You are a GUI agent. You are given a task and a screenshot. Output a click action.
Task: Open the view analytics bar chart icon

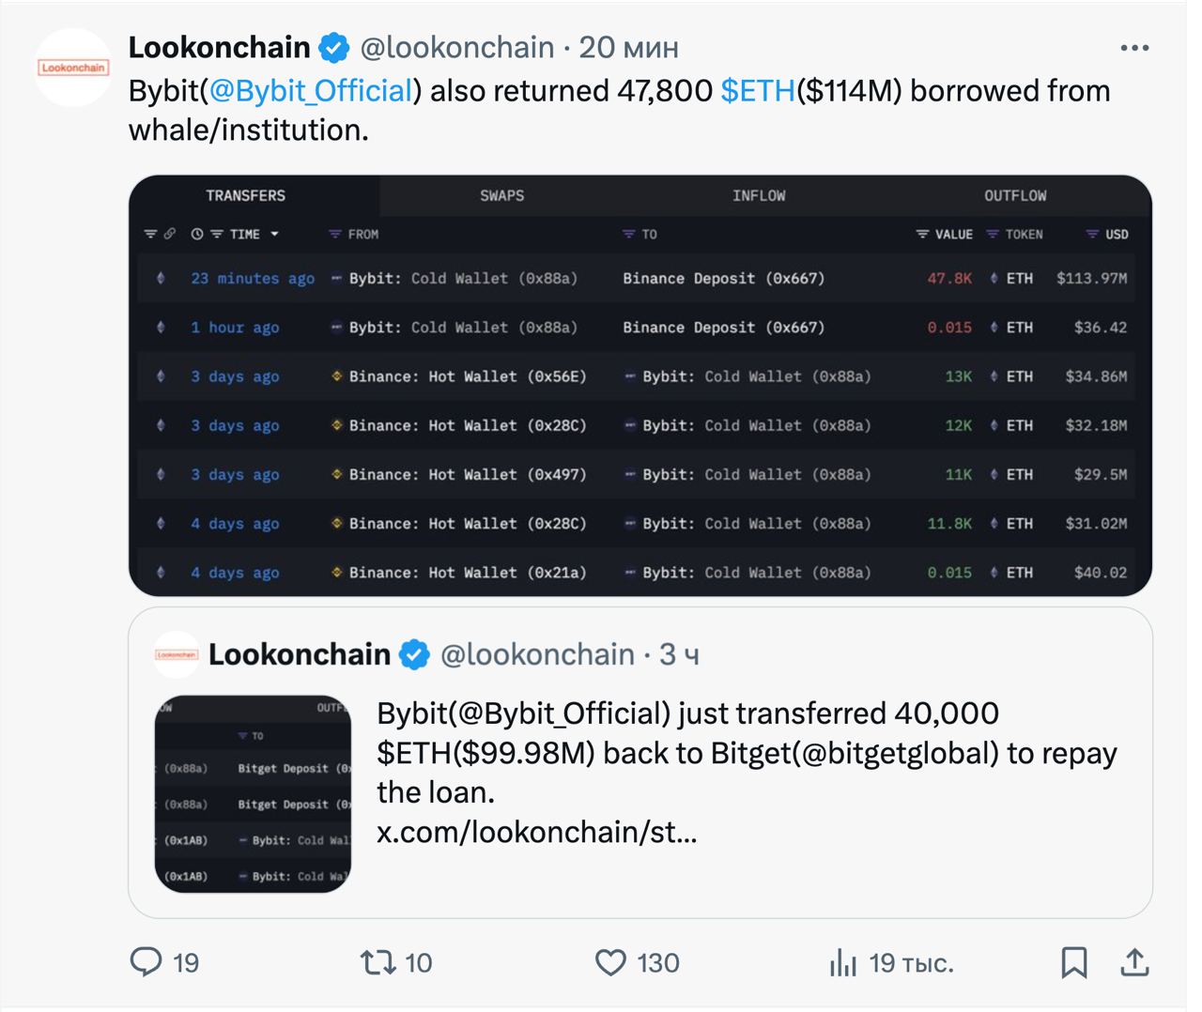843,962
